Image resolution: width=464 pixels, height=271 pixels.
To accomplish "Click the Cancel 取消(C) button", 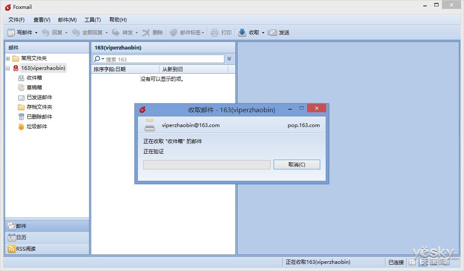I will point(297,165).
